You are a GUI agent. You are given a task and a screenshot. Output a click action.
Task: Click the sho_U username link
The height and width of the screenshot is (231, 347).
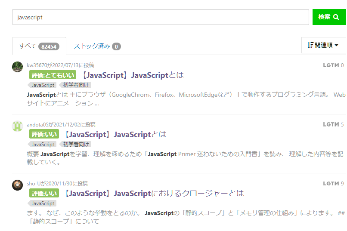tap(34, 184)
